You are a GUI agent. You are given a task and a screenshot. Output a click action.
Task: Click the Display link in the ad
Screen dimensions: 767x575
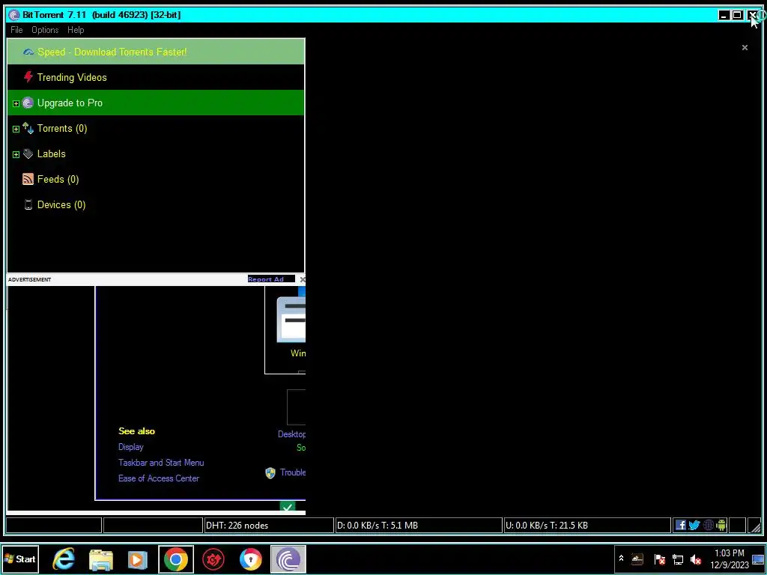(130, 447)
